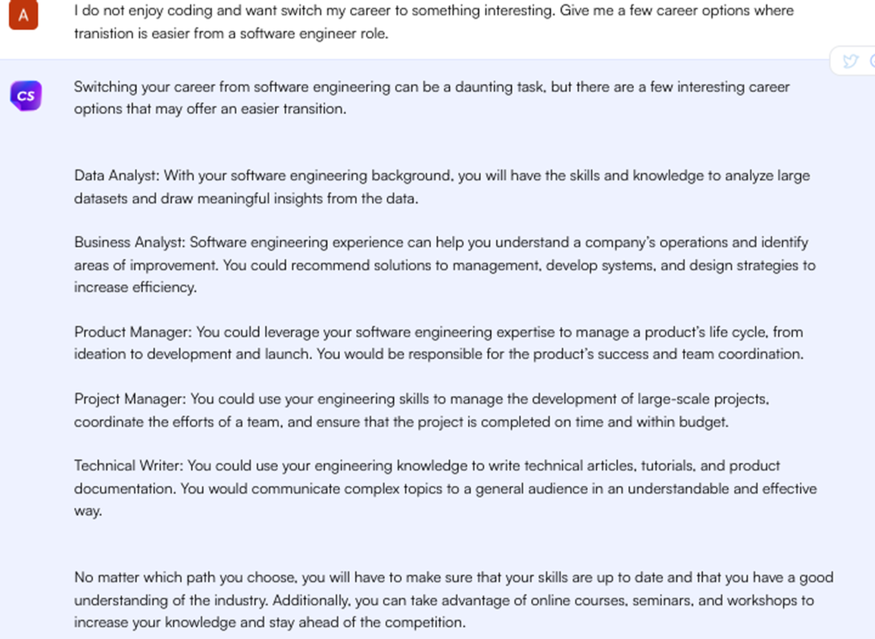This screenshot has width=875, height=639.
Task: Click the Data Analyst heading text
Action: (x=116, y=176)
